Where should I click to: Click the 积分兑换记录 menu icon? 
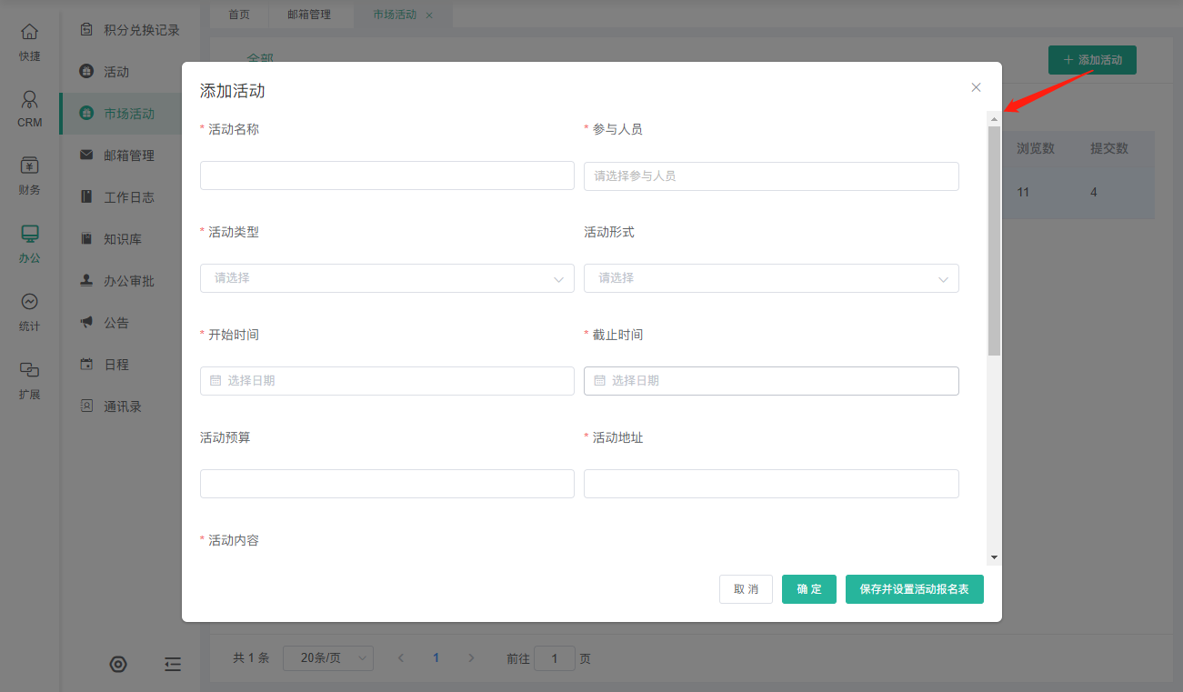[86, 30]
